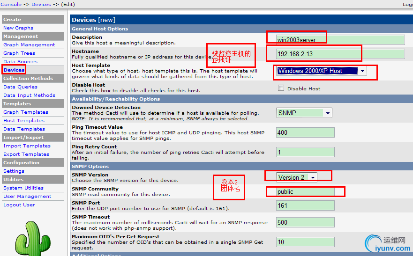Viewport: 413px width, 256px height.
Task: Click the SNMP Options section header
Action: click(90, 166)
